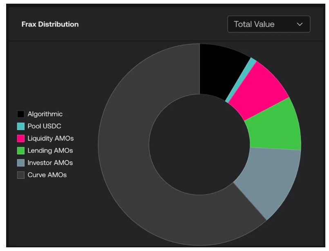The width and height of the screenshot is (329, 251).
Task: Click the chevron arrow in Total Value selector
Action: point(300,24)
